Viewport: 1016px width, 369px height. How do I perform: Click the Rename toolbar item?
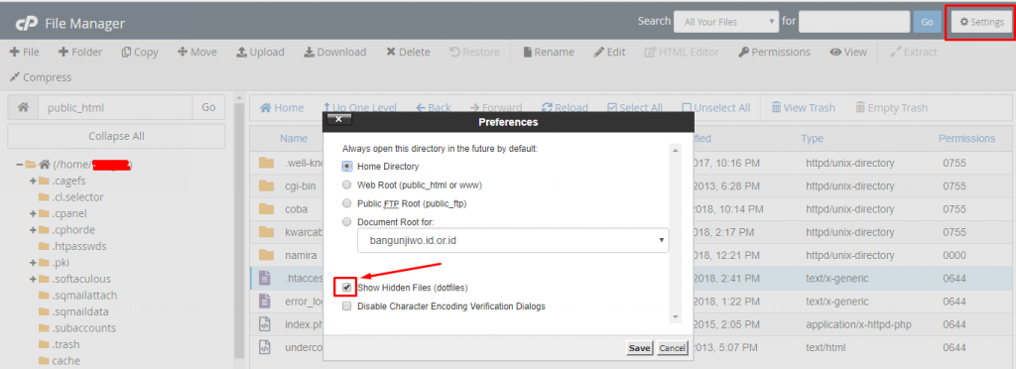pyautogui.click(x=549, y=52)
